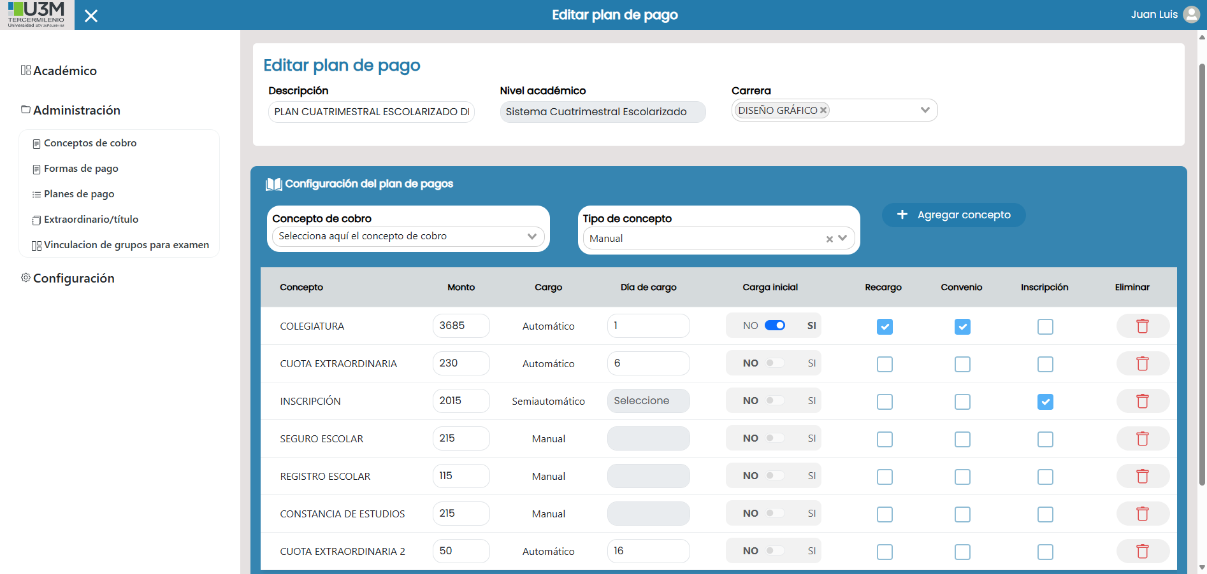Viewport: 1207px width, 574px height.
Task: Click the Agregar concepto button
Action: (x=953, y=214)
